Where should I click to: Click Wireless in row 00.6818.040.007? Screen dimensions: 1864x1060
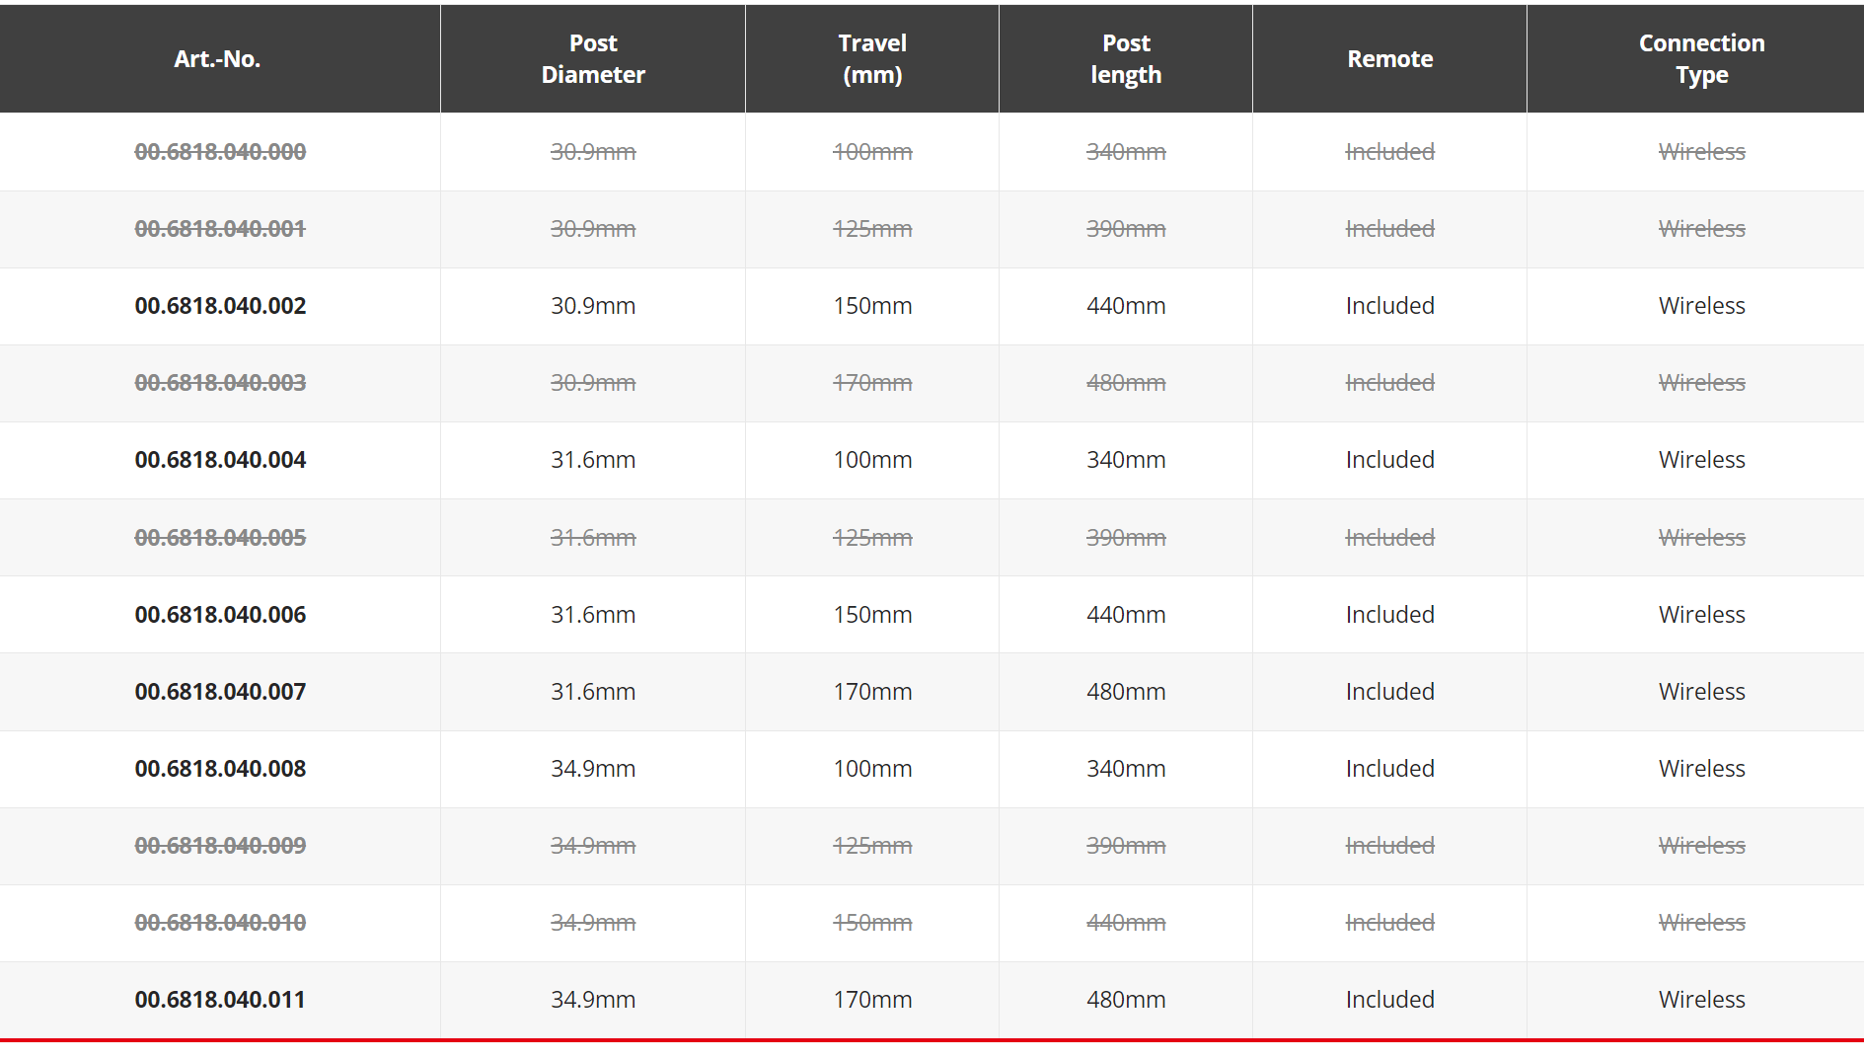[x=1701, y=692]
